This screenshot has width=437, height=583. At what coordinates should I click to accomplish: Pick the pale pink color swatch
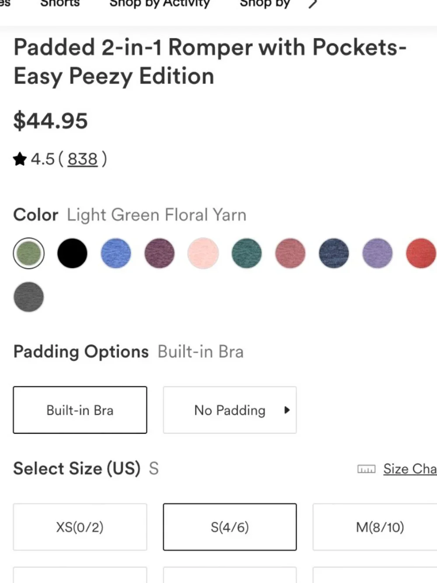click(x=203, y=253)
